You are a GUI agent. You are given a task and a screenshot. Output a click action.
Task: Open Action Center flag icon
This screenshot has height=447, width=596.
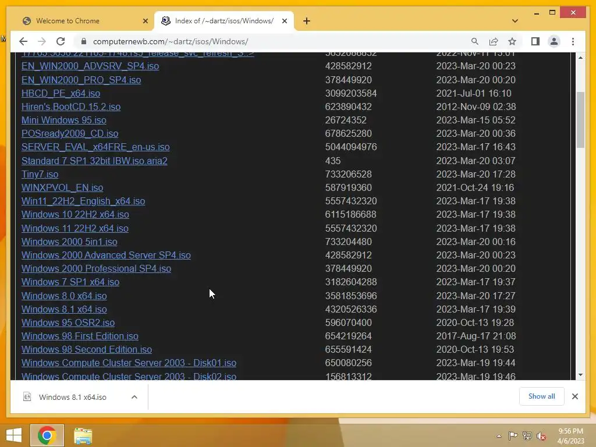coord(513,436)
